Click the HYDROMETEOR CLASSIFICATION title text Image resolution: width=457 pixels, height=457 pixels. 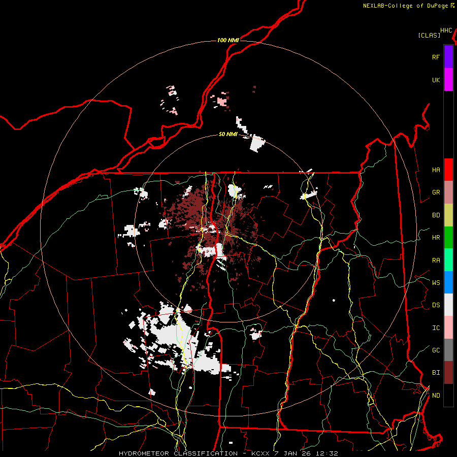(x=178, y=453)
